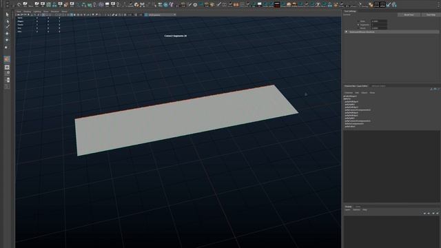
Task: Open the viewport Renderer menu
Action: tap(55, 12)
